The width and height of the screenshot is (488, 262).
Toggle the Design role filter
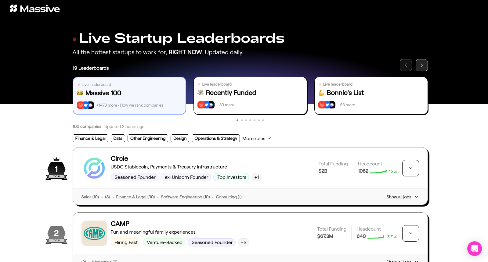(x=180, y=138)
